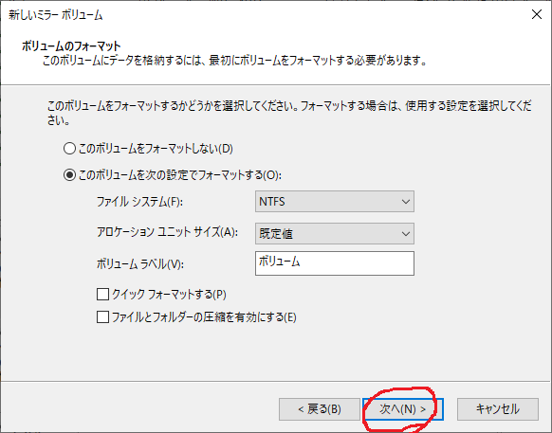Proceed with the 次へ(N) > button
This screenshot has width=552, height=433.
403,409
